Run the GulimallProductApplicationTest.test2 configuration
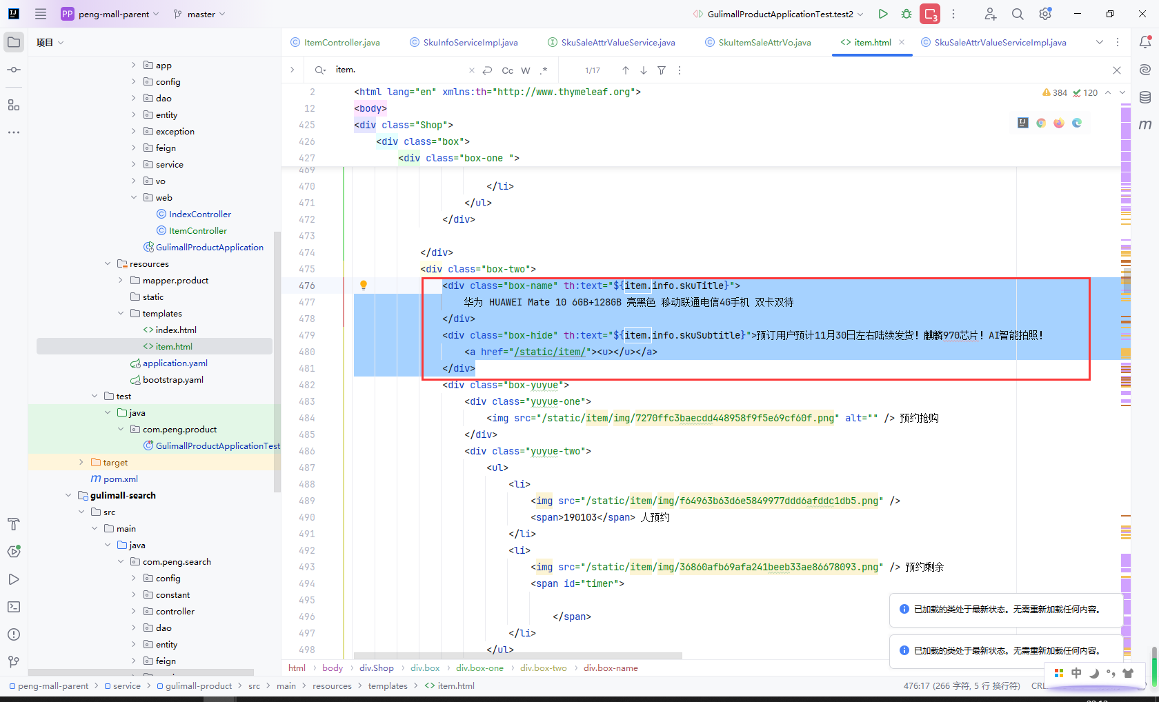The image size is (1159, 702). pyautogui.click(x=883, y=14)
